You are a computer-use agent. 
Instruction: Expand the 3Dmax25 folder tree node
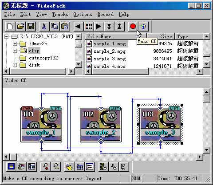(15, 43)
